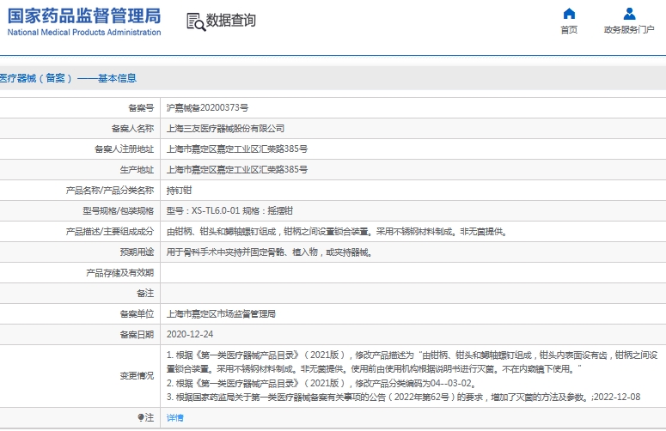Click the 产品存储及有效期 label

(119, 273)
